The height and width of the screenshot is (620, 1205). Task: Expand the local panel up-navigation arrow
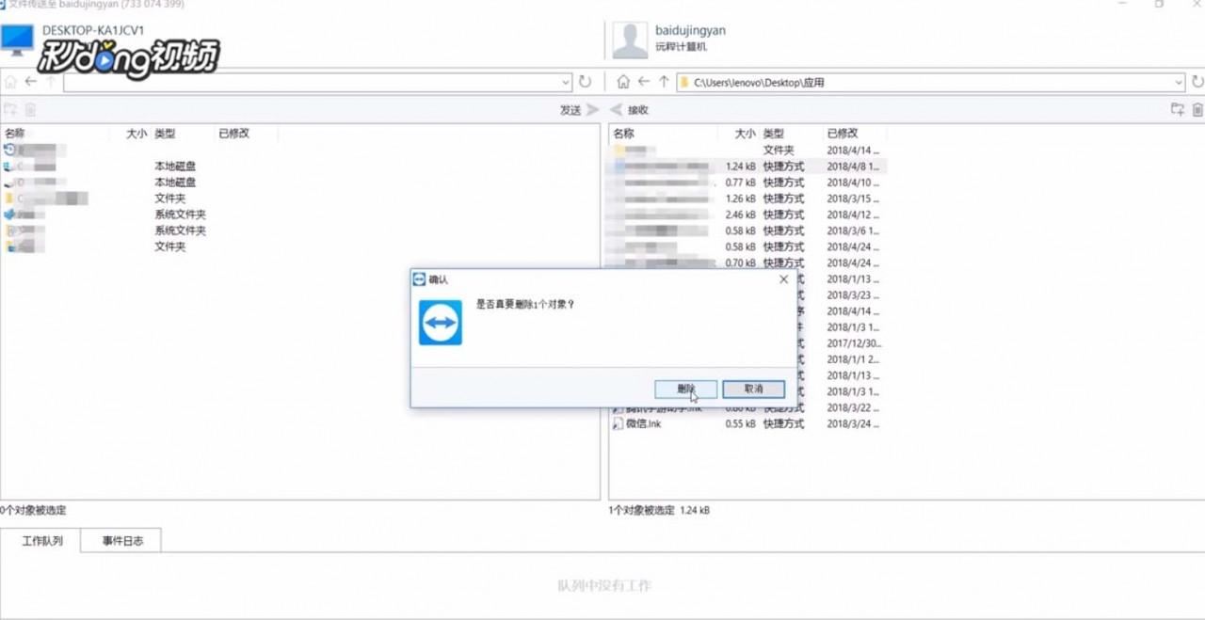(49, 82)
